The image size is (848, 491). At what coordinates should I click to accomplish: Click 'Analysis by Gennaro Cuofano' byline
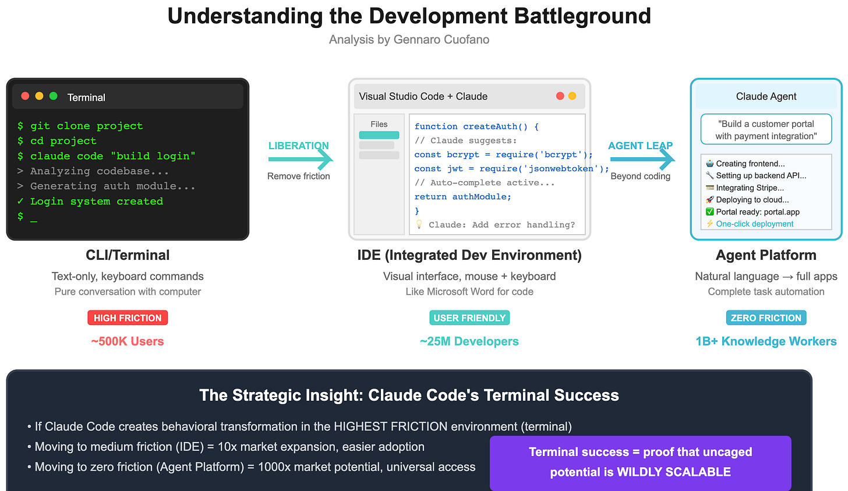click(x=409, y=40)
